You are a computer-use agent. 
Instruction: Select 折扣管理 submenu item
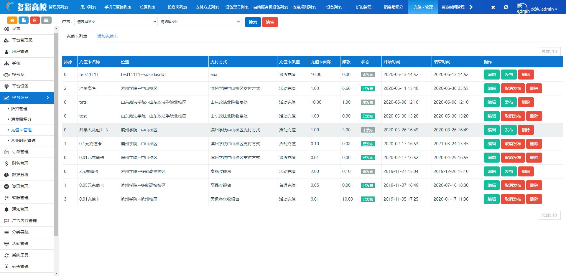27,109
